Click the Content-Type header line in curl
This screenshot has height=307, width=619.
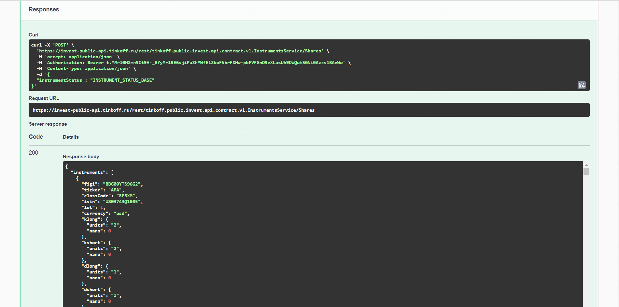click(x=87, y=69)
